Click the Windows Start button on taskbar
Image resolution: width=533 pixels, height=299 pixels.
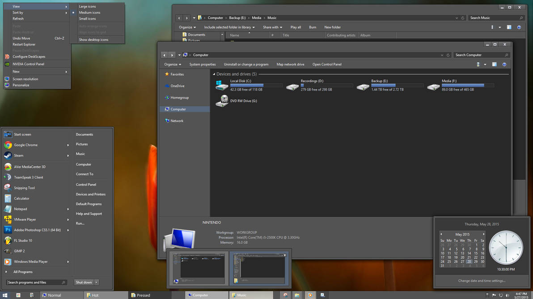pyautogui.click(x=5, y=295)
